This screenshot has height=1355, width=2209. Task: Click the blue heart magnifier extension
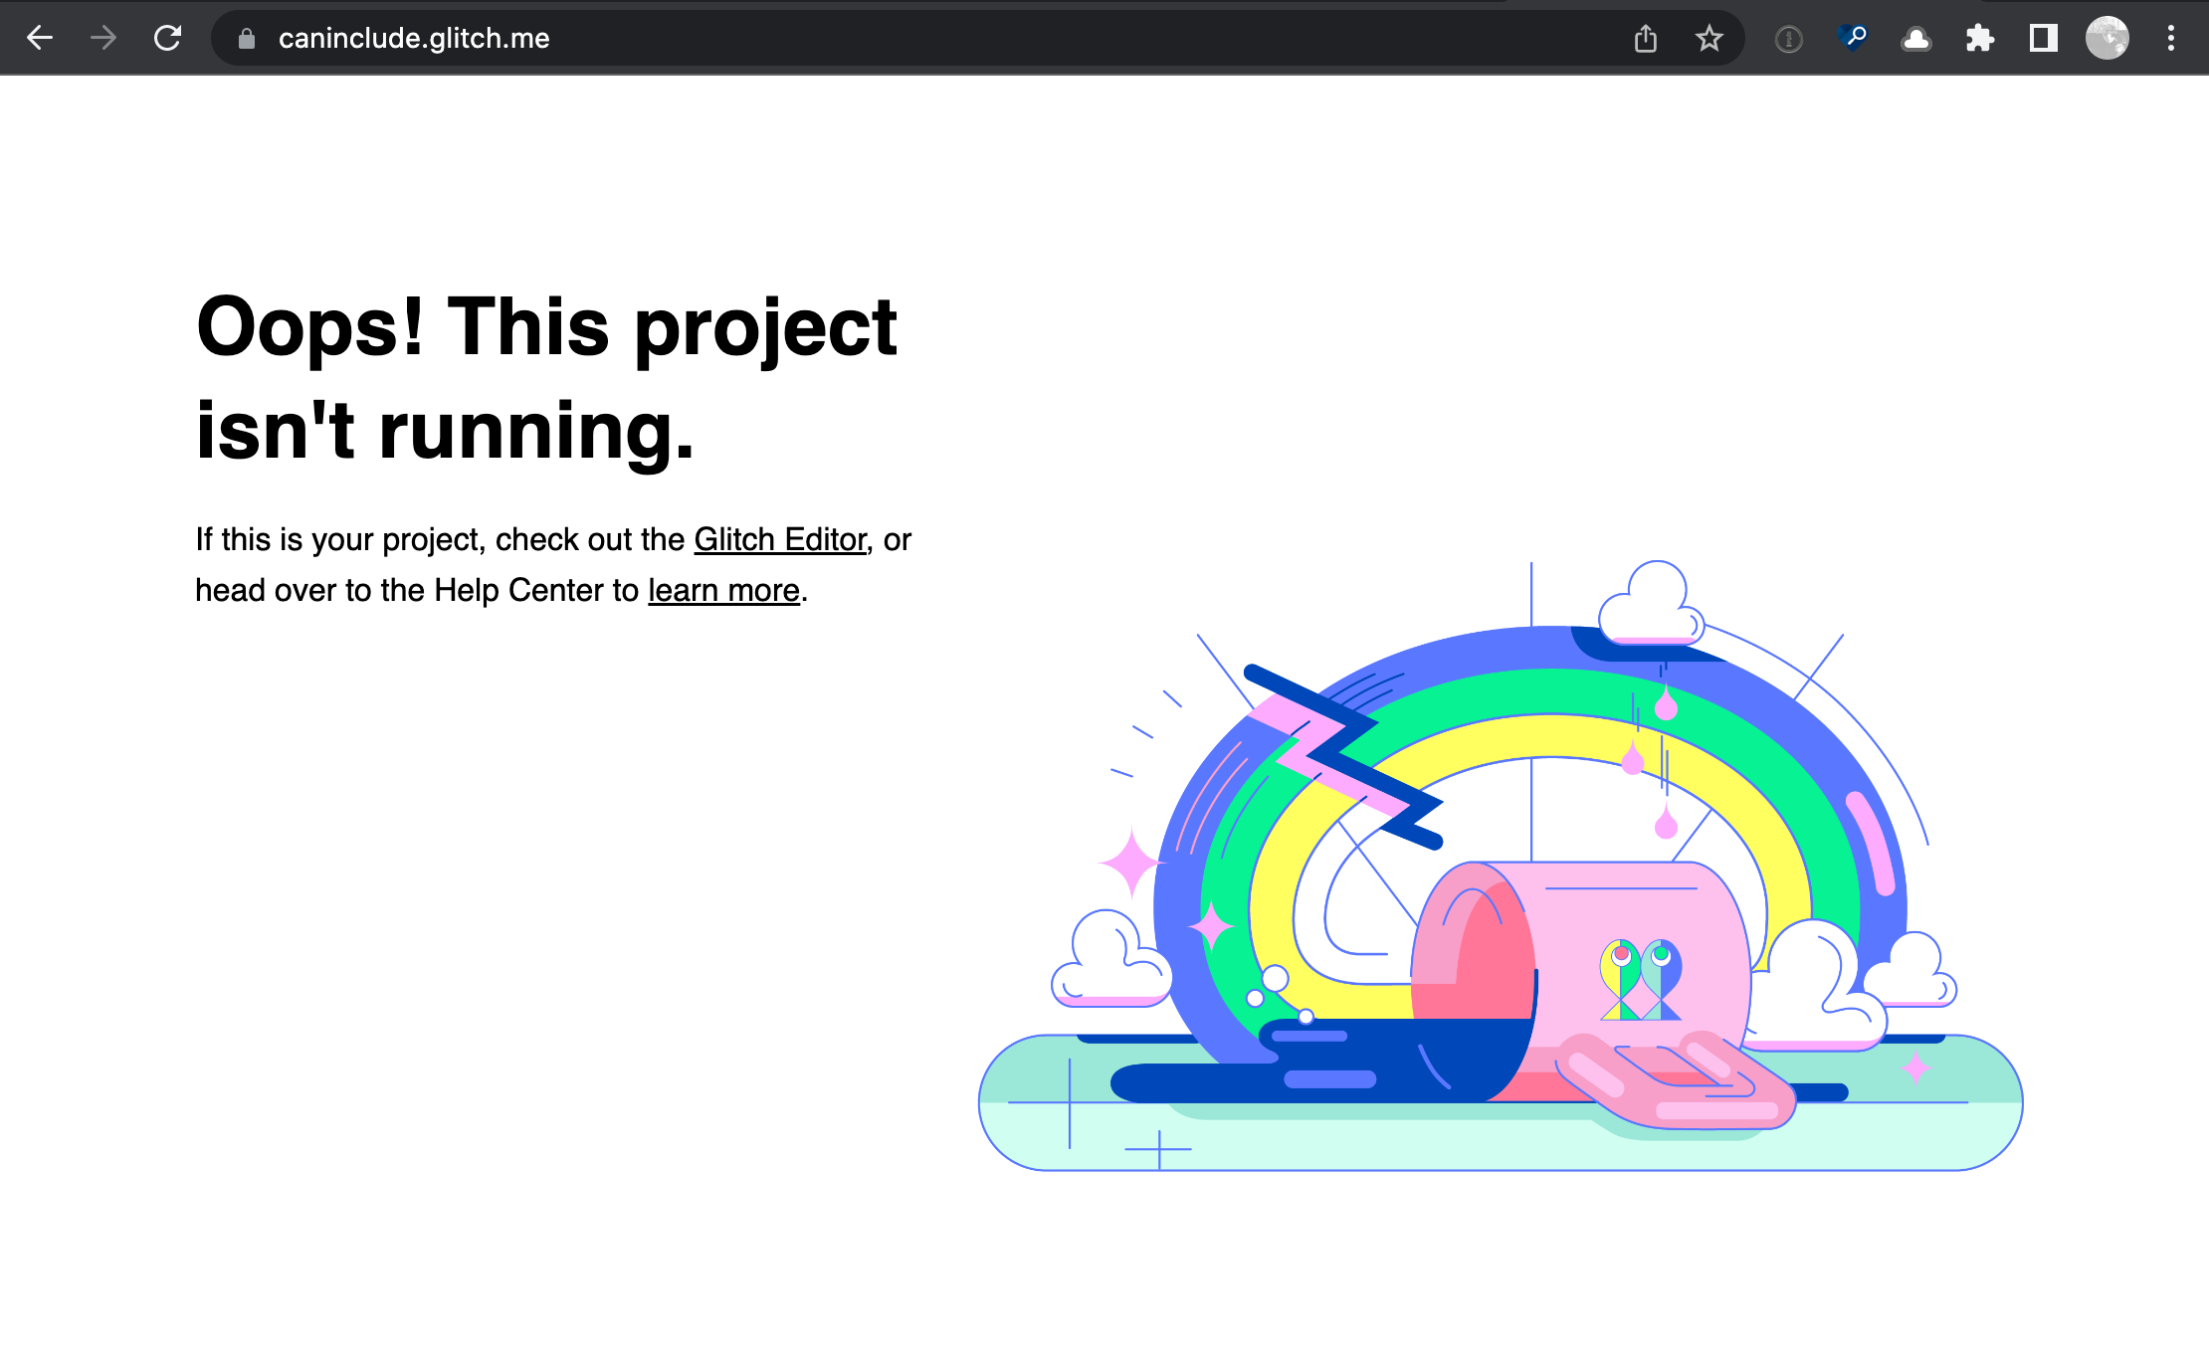coord(1853,39)
